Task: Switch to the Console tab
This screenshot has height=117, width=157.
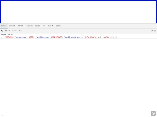Action: tap(4, 26)
